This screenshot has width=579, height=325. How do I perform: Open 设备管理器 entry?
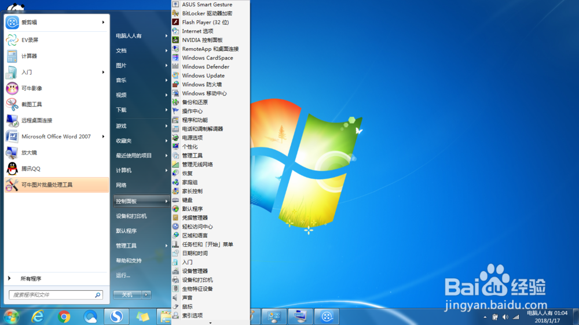click(x=211, y=271)
